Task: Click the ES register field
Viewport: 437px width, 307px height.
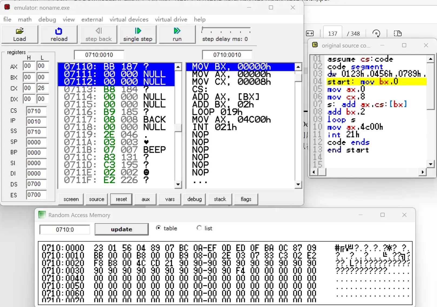Action: [36, 195]
